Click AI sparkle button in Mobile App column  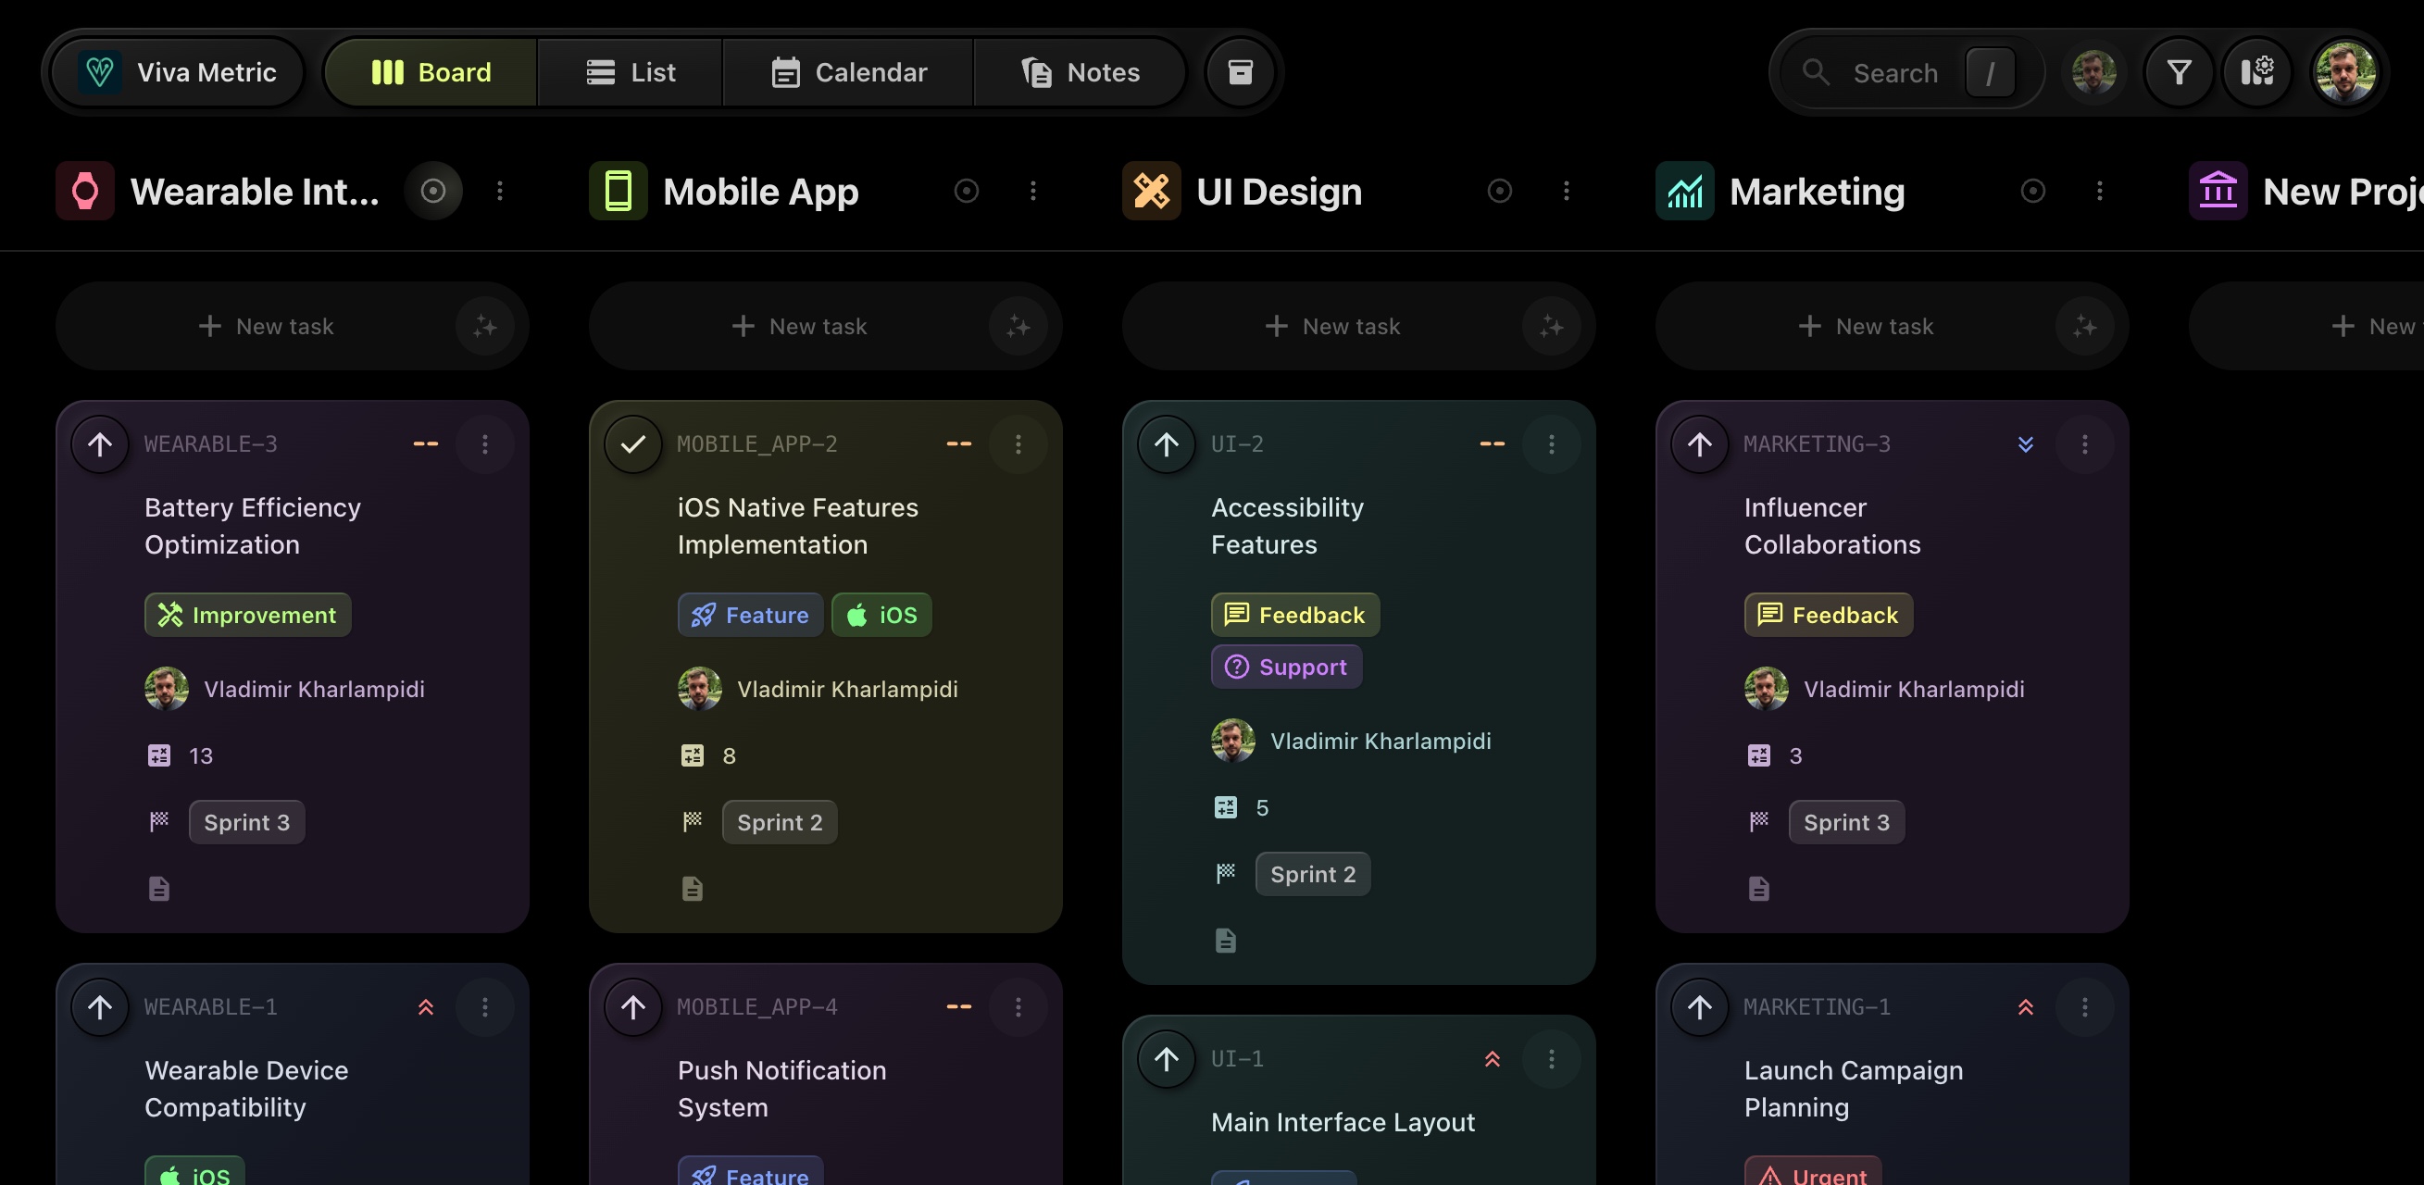(1018, 327)
